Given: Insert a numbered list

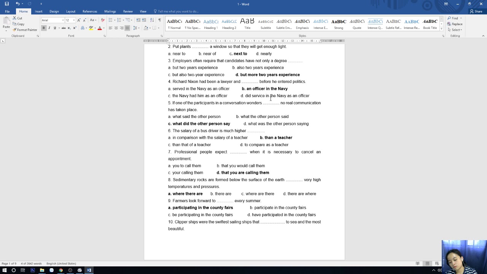Looking at the screenshot, I should (119, 20).
